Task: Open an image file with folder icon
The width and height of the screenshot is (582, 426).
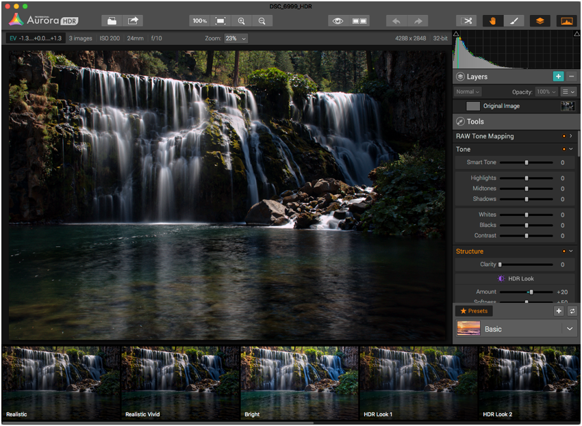Action: tap(112, 21)
